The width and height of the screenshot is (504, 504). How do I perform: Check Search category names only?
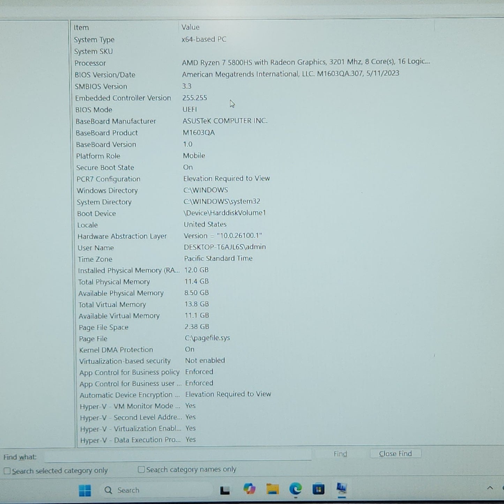pos(141,469)
